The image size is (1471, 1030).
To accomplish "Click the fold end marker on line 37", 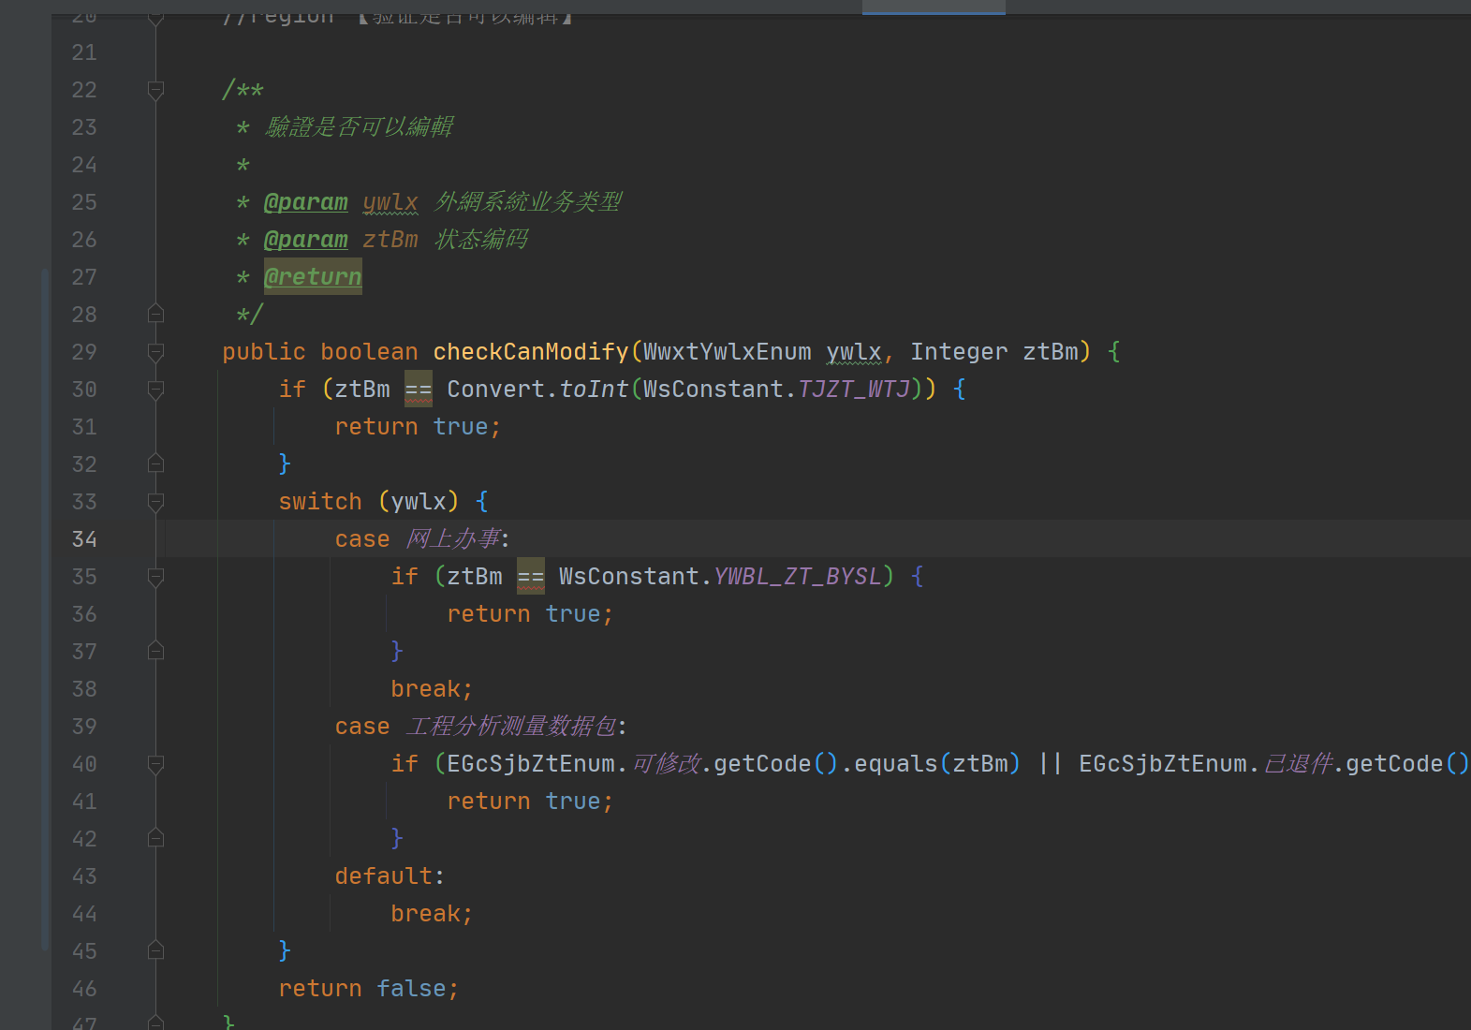I will point(155,651).
